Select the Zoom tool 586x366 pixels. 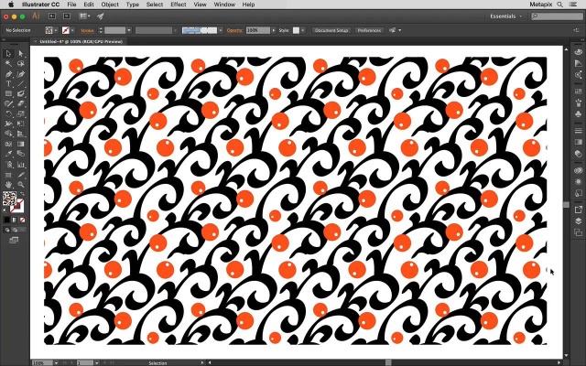click(20, 185)
